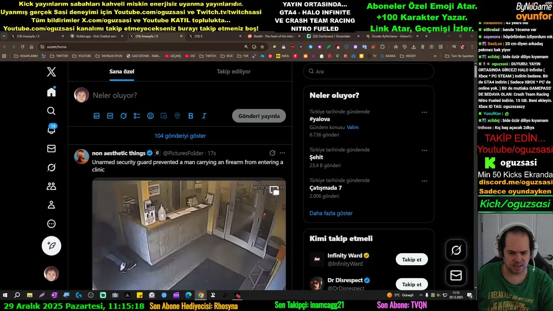Open Grok icon in left sidebar
Image resolution: width=553 pixels, height=311 pixels.
click(51, 168)
